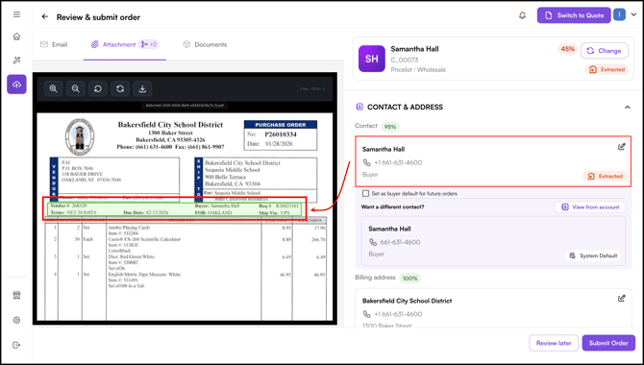Click Switch to Quote button
The height and width of the screenshot is (365, 644).
pos(574,15)
